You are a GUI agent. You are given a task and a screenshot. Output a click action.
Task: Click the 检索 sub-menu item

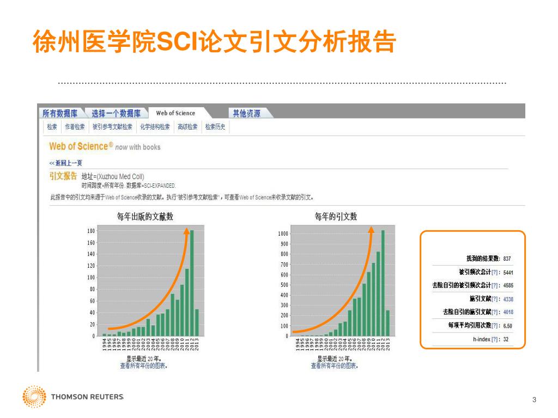point(52,126)
